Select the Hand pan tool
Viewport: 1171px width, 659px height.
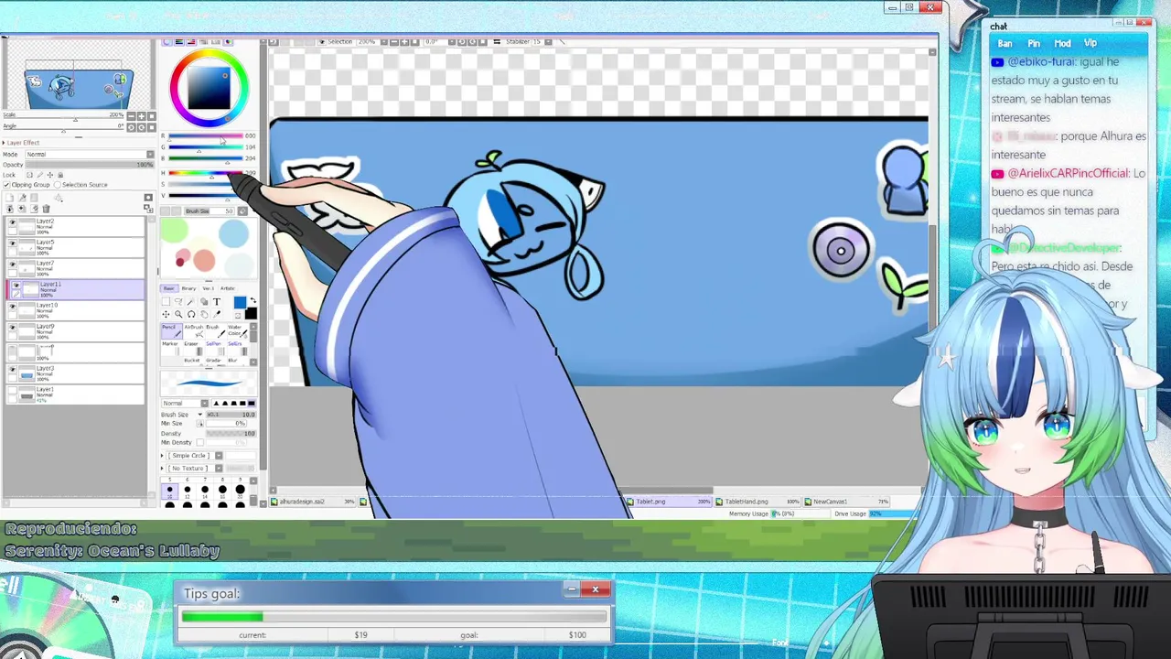[x=204, y=314]
